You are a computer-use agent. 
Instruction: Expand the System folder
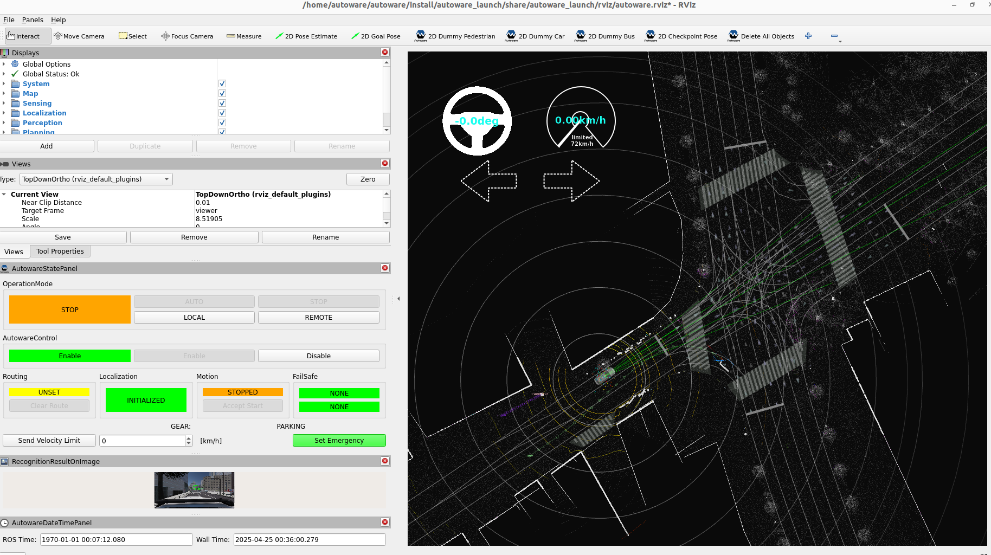4,83
